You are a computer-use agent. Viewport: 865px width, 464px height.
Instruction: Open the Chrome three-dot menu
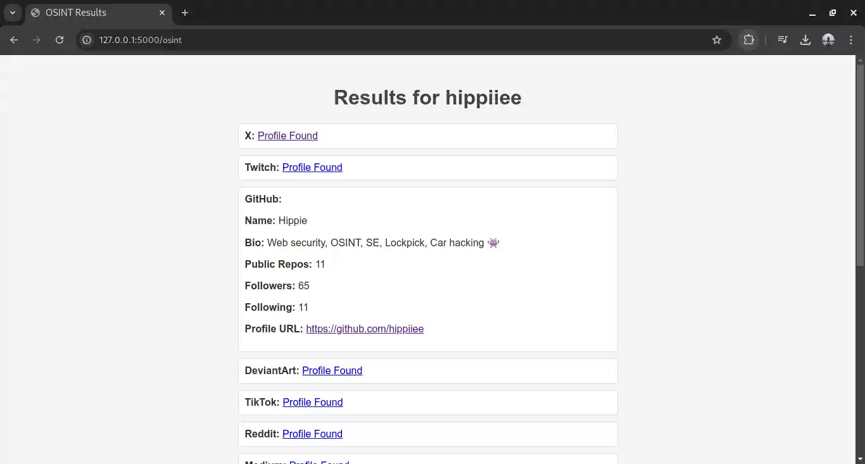tap(851, 40)
